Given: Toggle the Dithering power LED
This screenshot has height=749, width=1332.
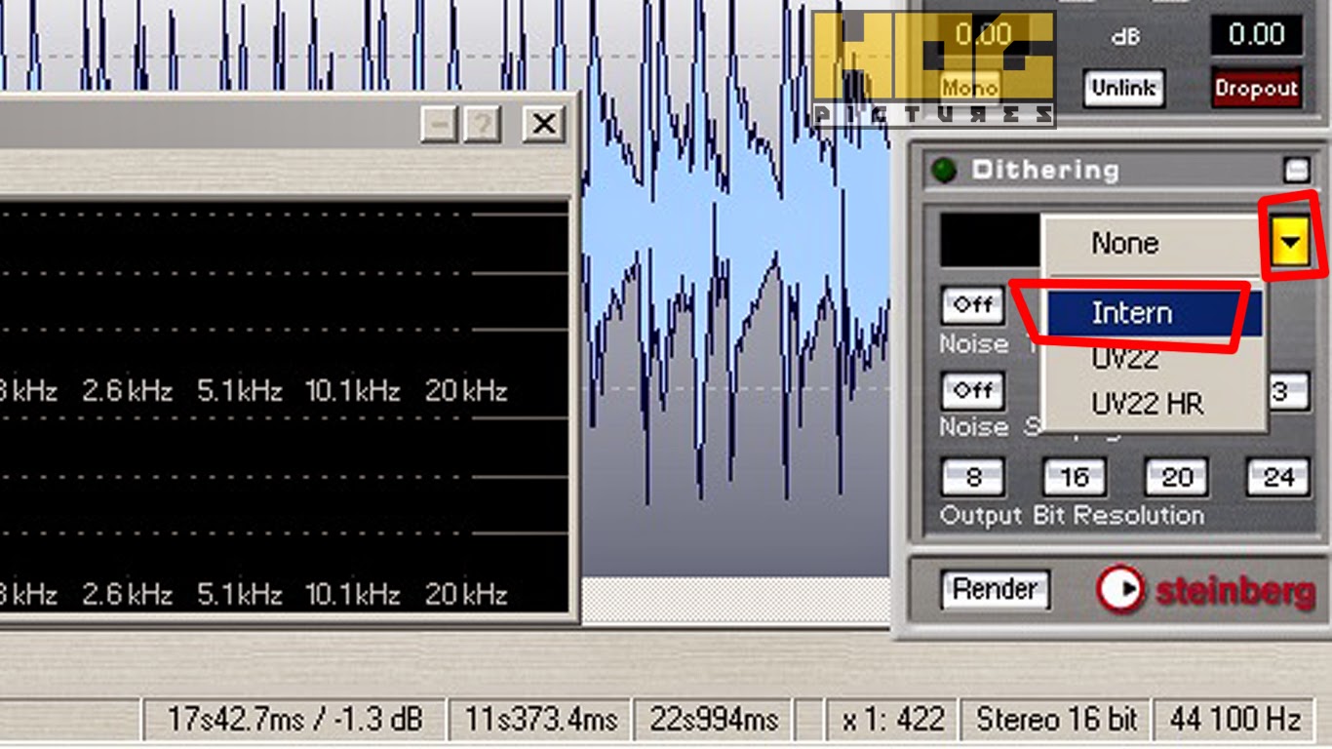Looking at the screenshot, I should [x=944, y=171].
